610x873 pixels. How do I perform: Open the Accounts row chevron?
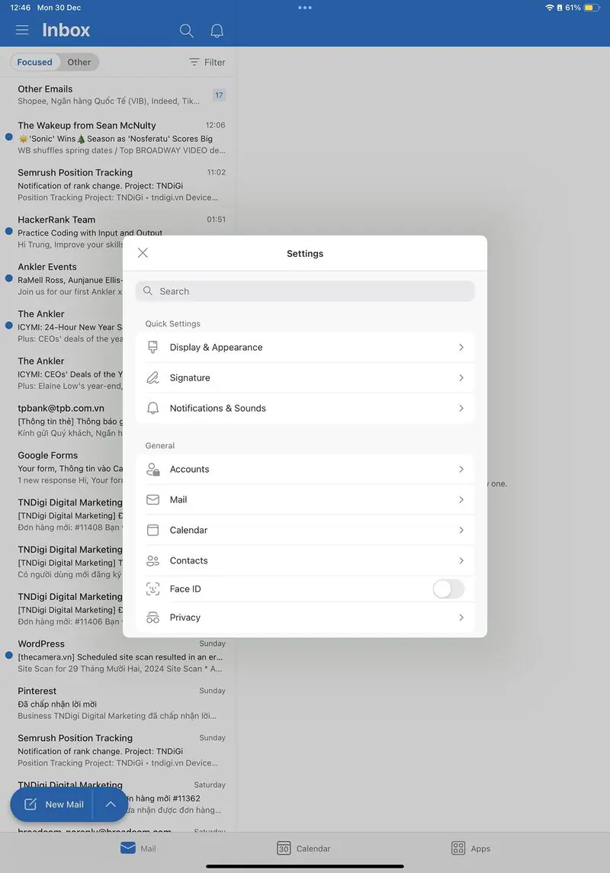click(461, 470)
